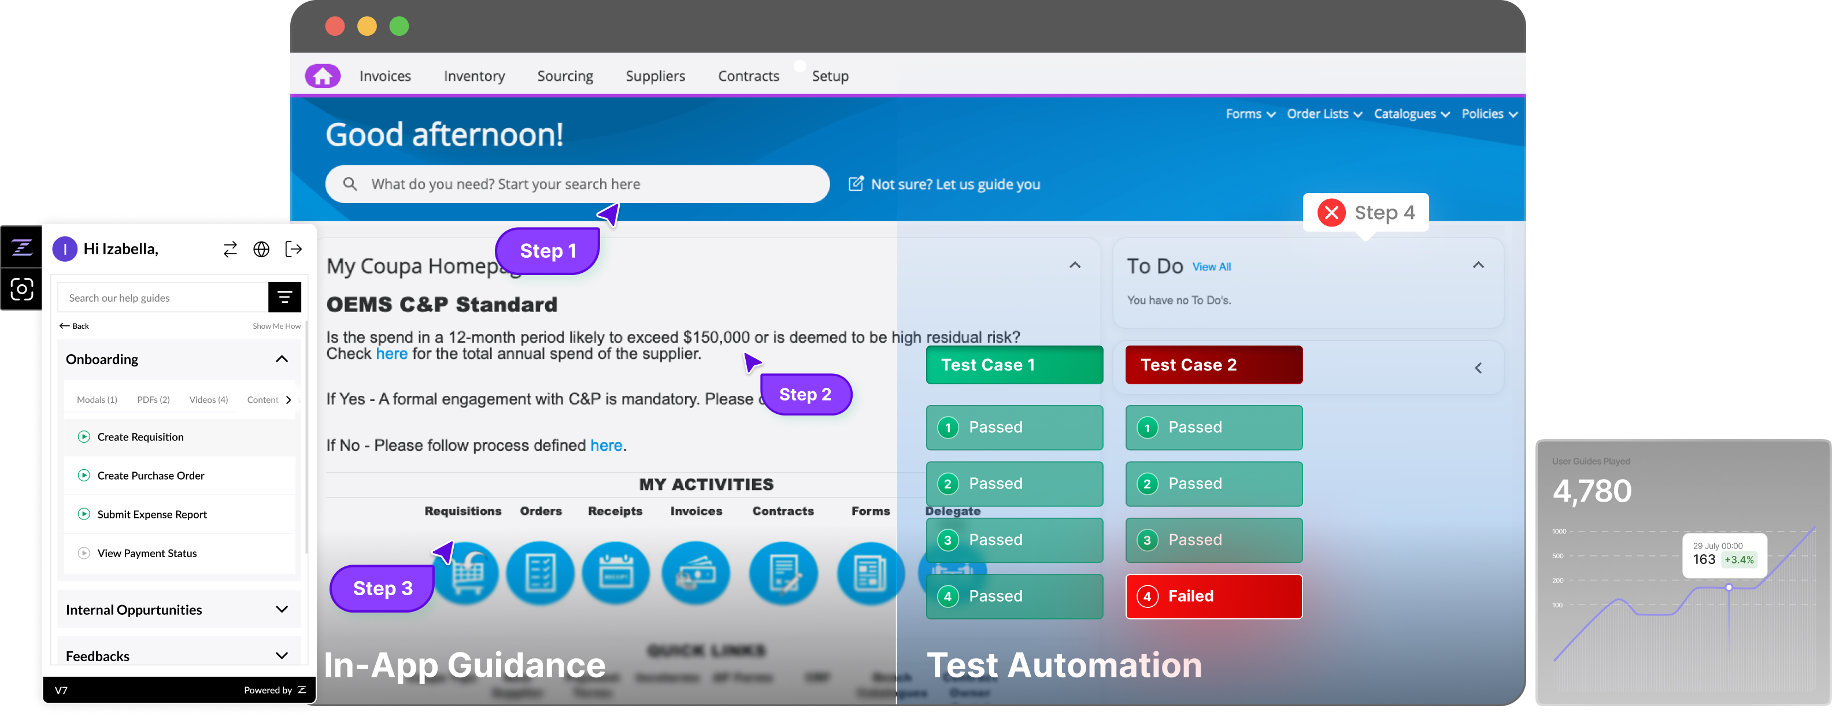Click the Back arrow link
Viewport: 1832px width, 716px height.
[74, 326]
